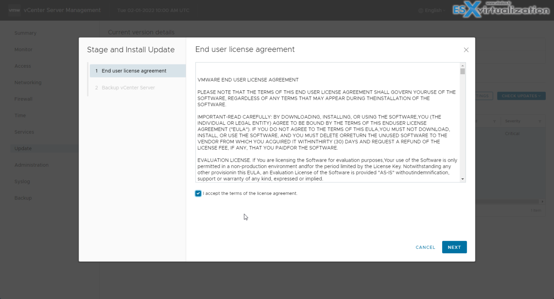
Task: Close the End user license agreement dialog
Action: [x=466, y=50]
